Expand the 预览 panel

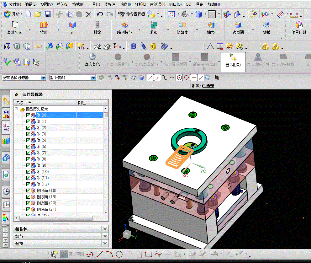pyautogui.click(x=105, y=243)
